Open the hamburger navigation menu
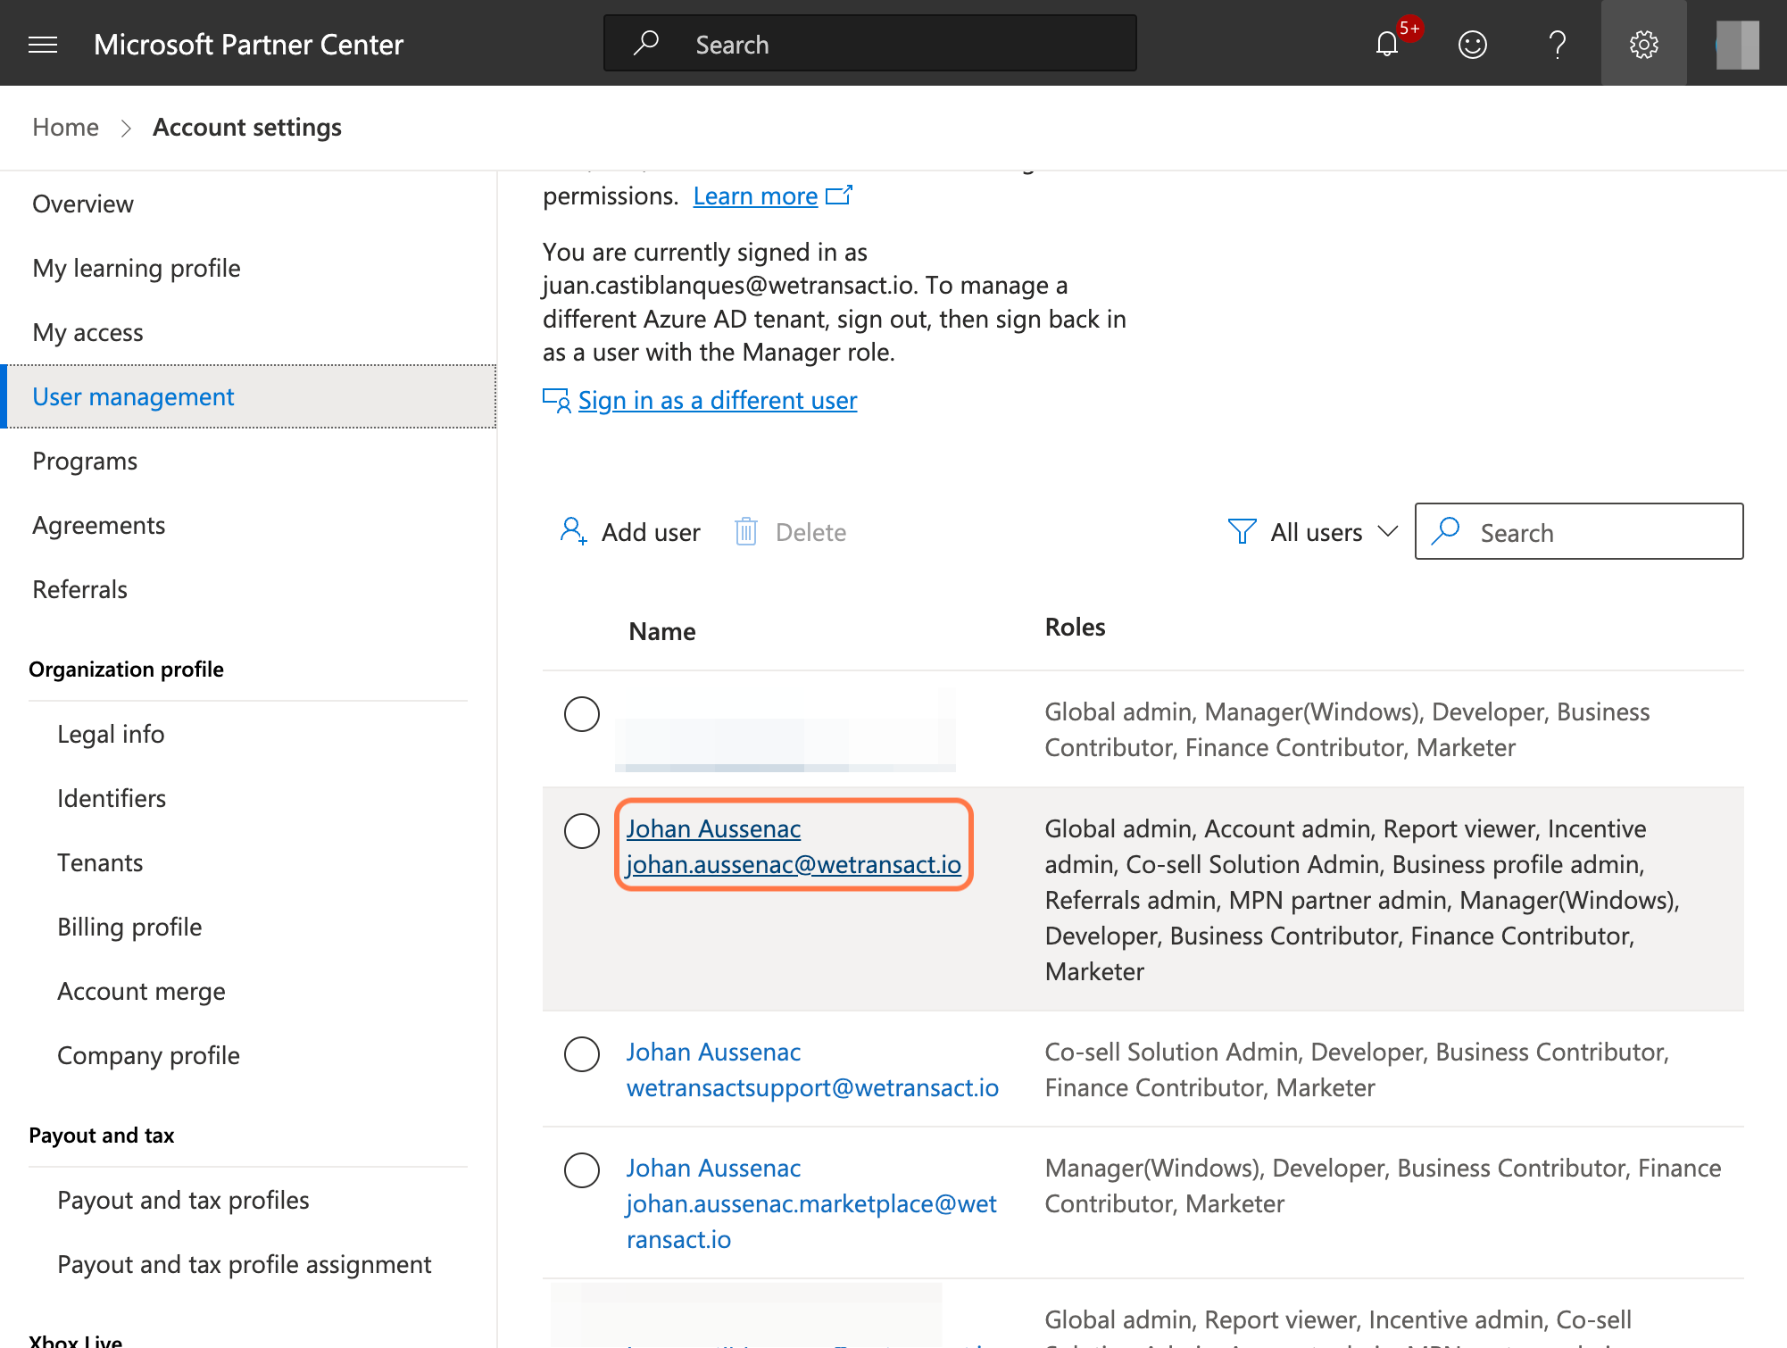Viewport: 1787px width, 1348px height. 43,44
